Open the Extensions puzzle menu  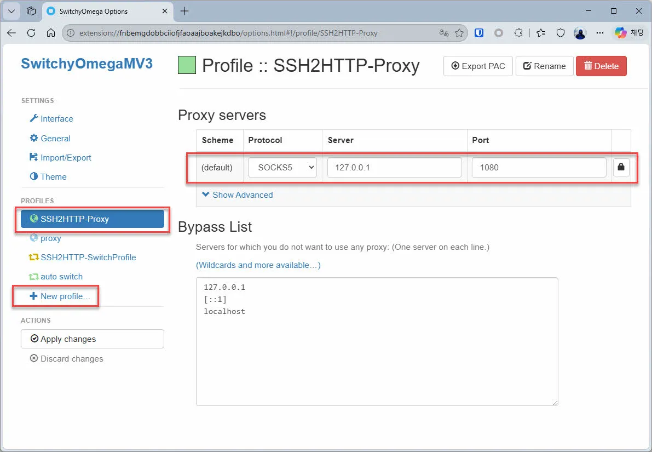tap(518, 33)
